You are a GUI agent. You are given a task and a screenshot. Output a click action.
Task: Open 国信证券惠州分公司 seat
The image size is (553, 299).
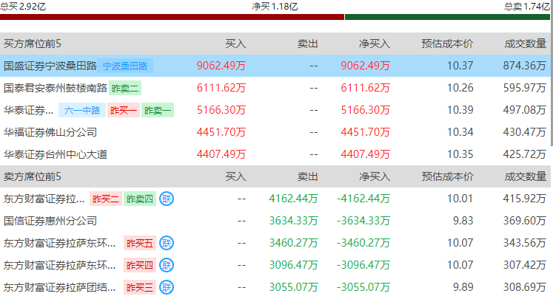[50, 221]
